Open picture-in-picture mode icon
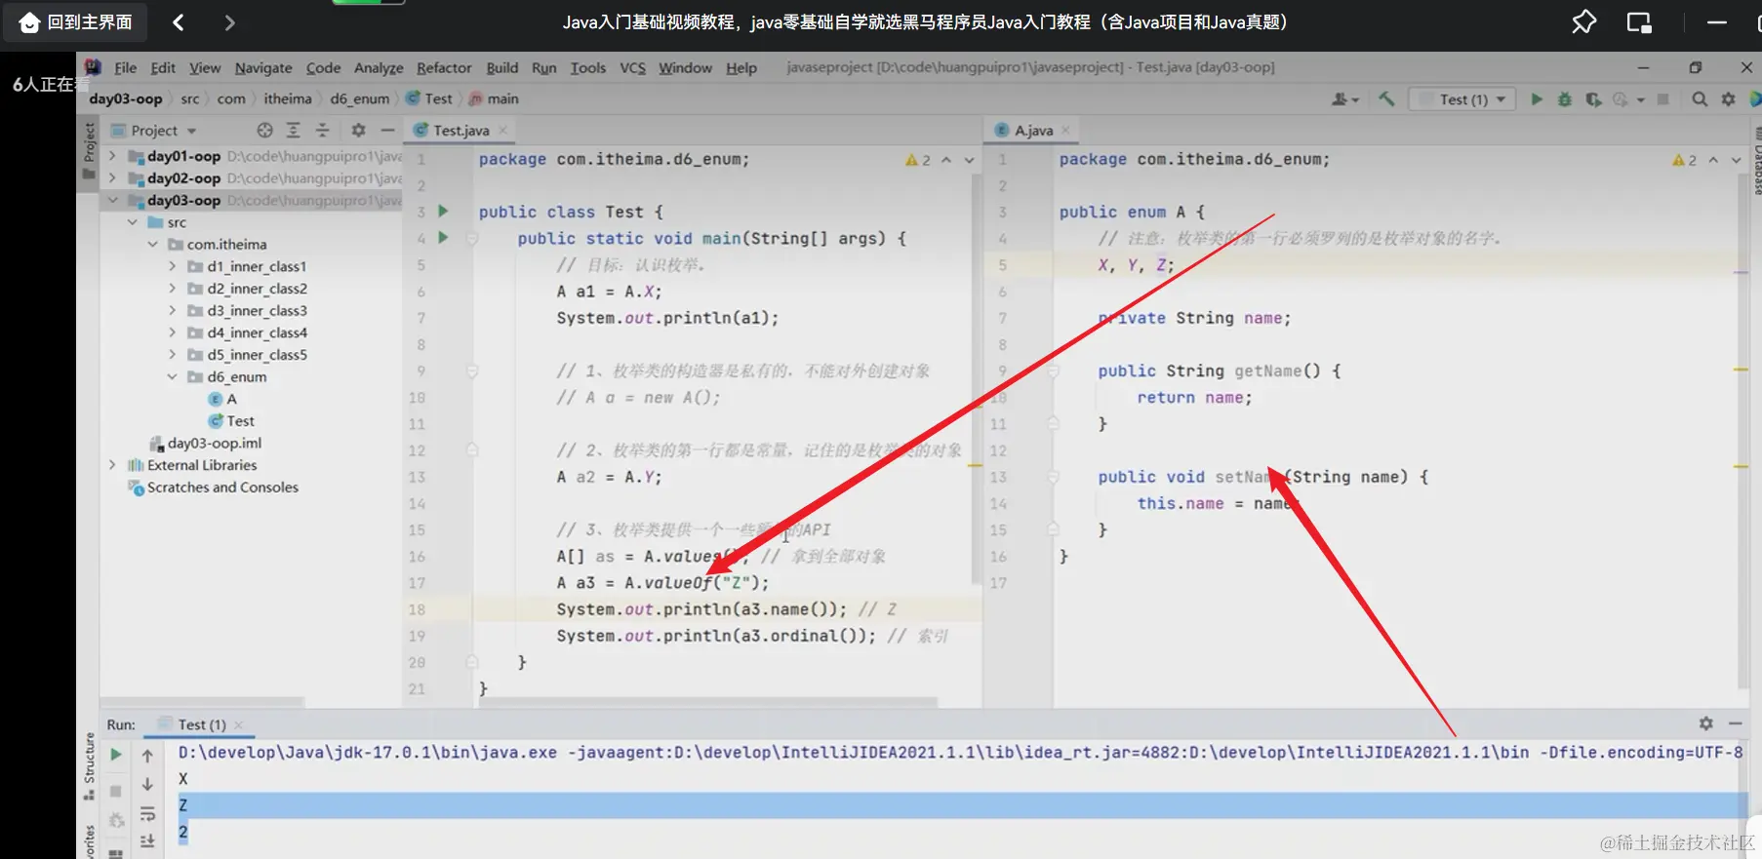Screen dimensions: 1762x859 [x=1639, y=22]
